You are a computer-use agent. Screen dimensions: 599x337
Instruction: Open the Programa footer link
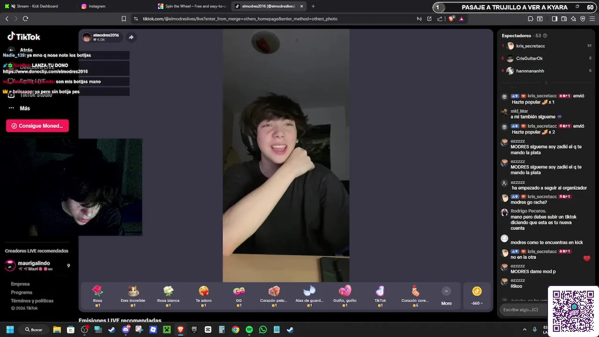click(x=22, y=293)
